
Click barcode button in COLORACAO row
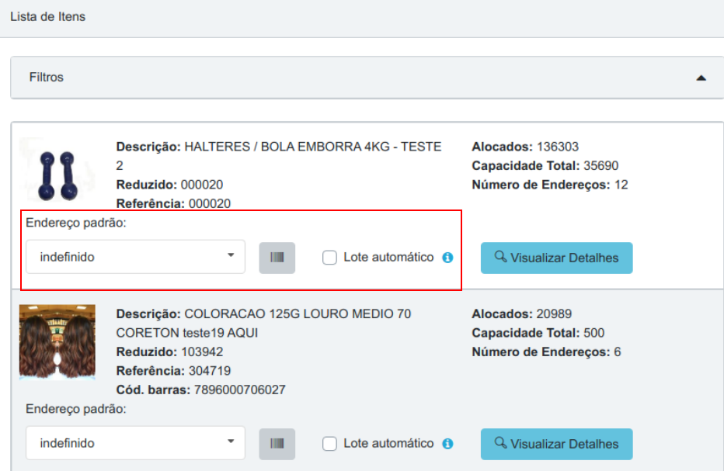coord(277,444)
